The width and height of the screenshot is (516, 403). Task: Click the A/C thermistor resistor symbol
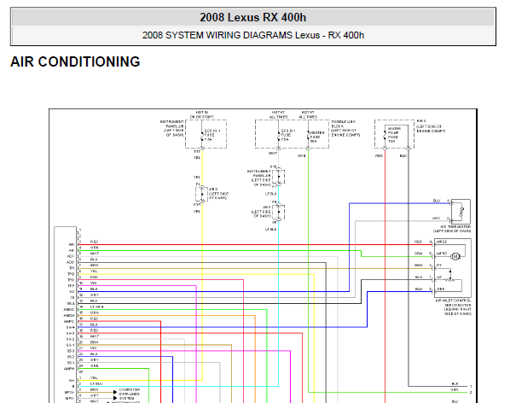click(x=461, y=212)
